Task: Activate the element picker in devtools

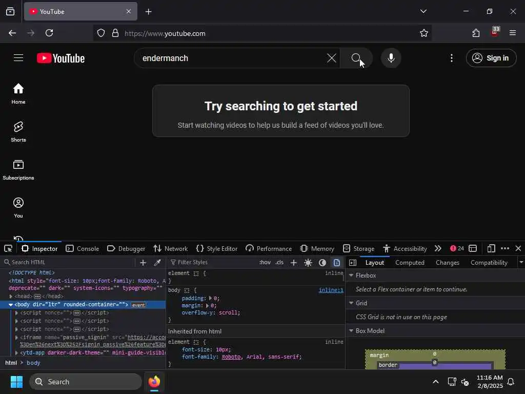Action: pyautogui.click(x=8, y=249)
